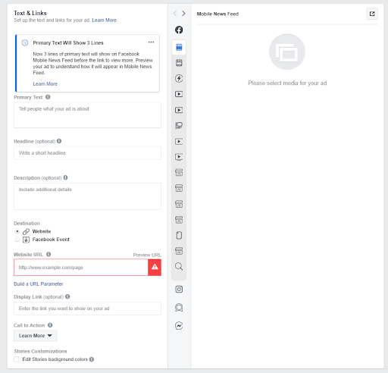Open ad preview in new window icon

coord(372,14)
